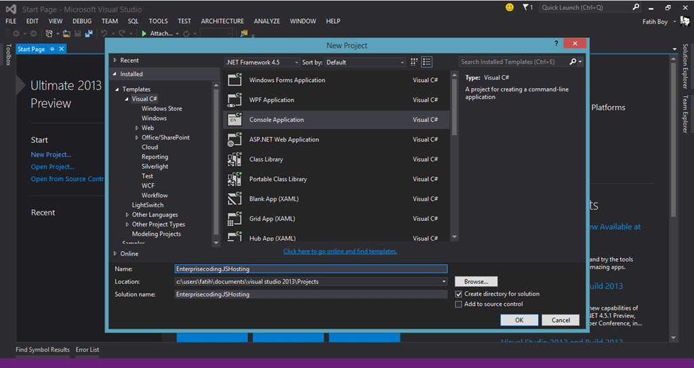The image size is (694, 368).
Task: Click the Solution name input field
Action: pos(311,295)
